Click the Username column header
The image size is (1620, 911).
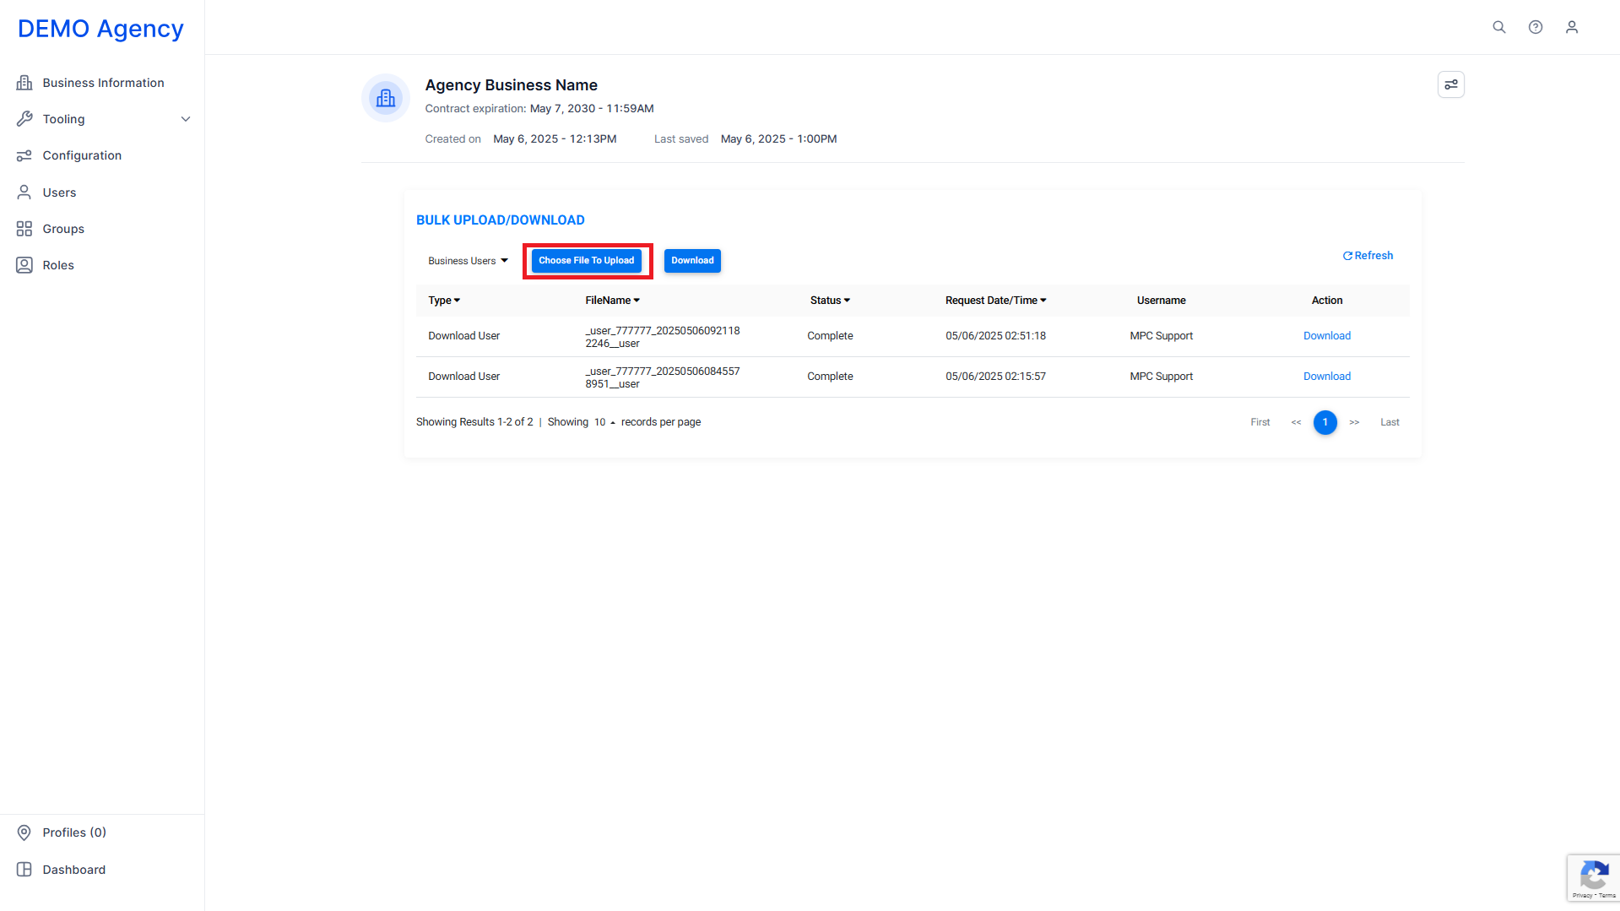[1162, 301]
